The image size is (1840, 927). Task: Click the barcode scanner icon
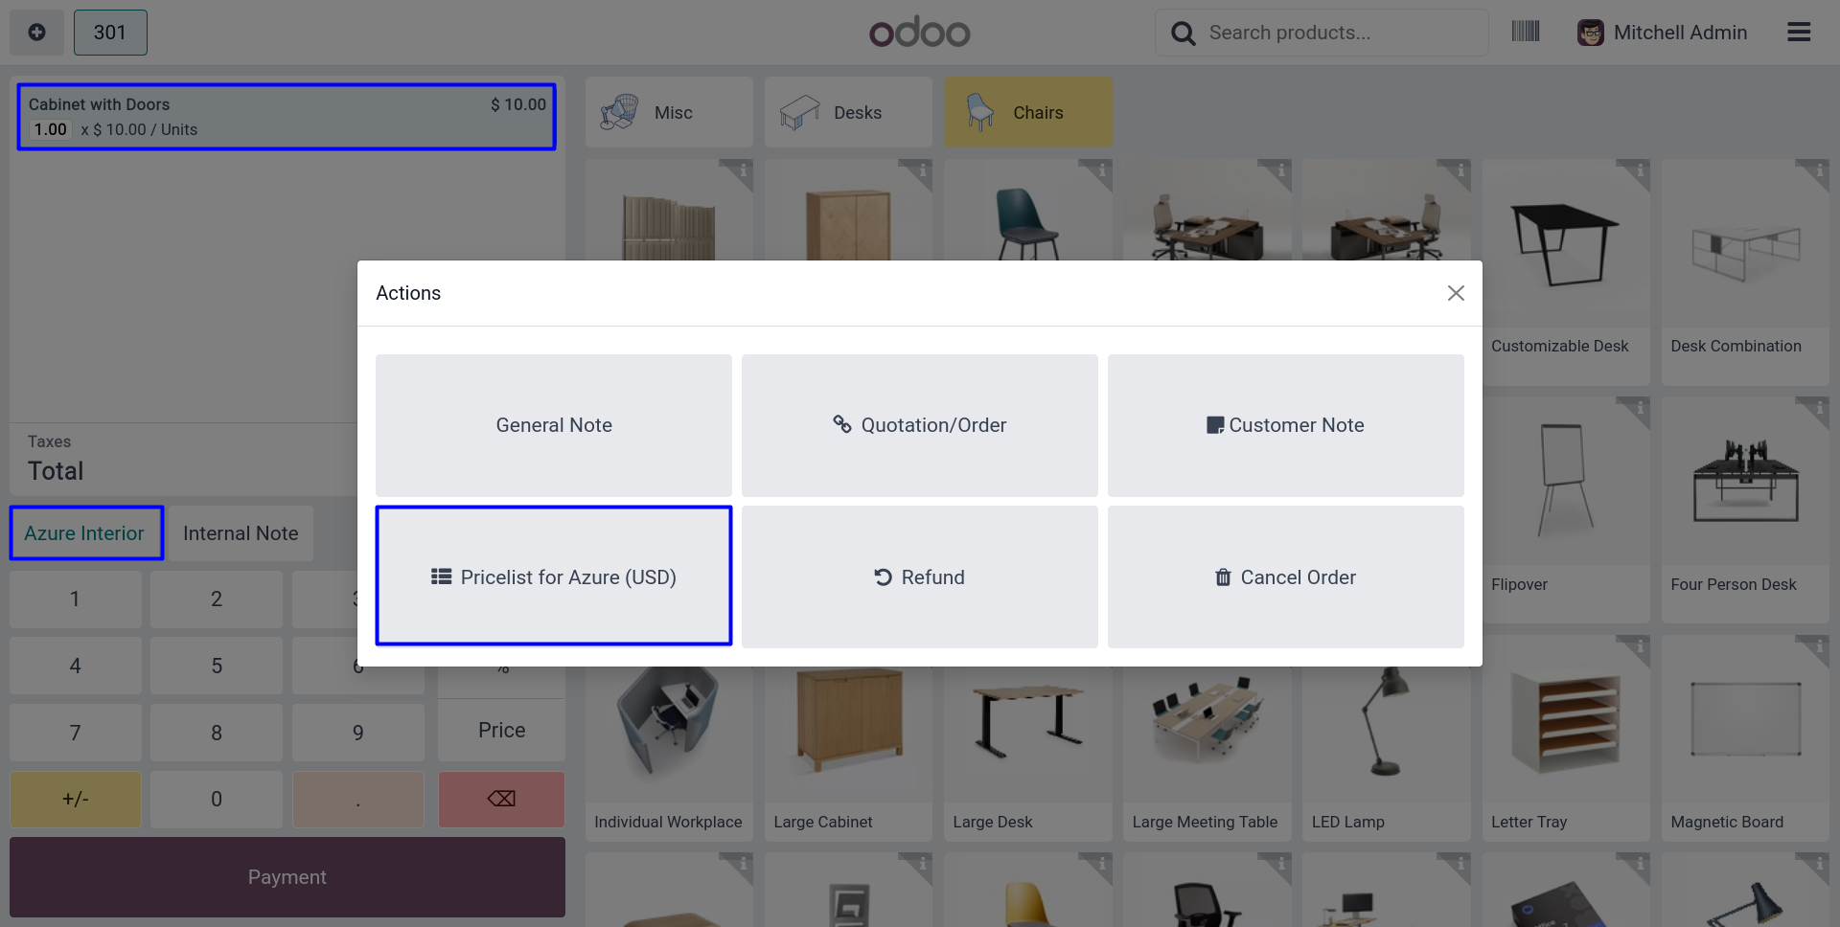pyautogui.click(x=1525, y=33)
